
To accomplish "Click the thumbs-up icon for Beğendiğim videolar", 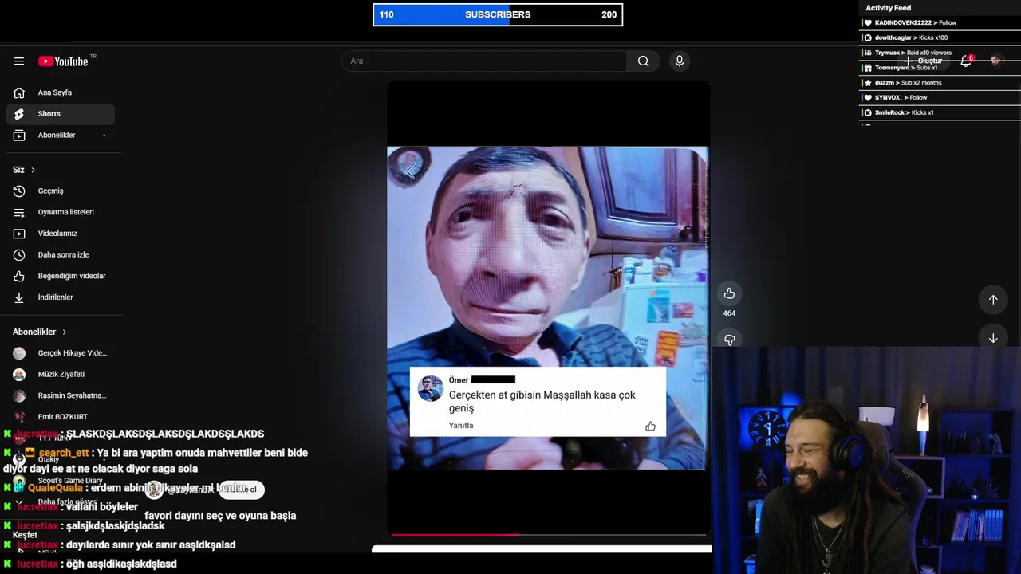I will pos(19,276).
